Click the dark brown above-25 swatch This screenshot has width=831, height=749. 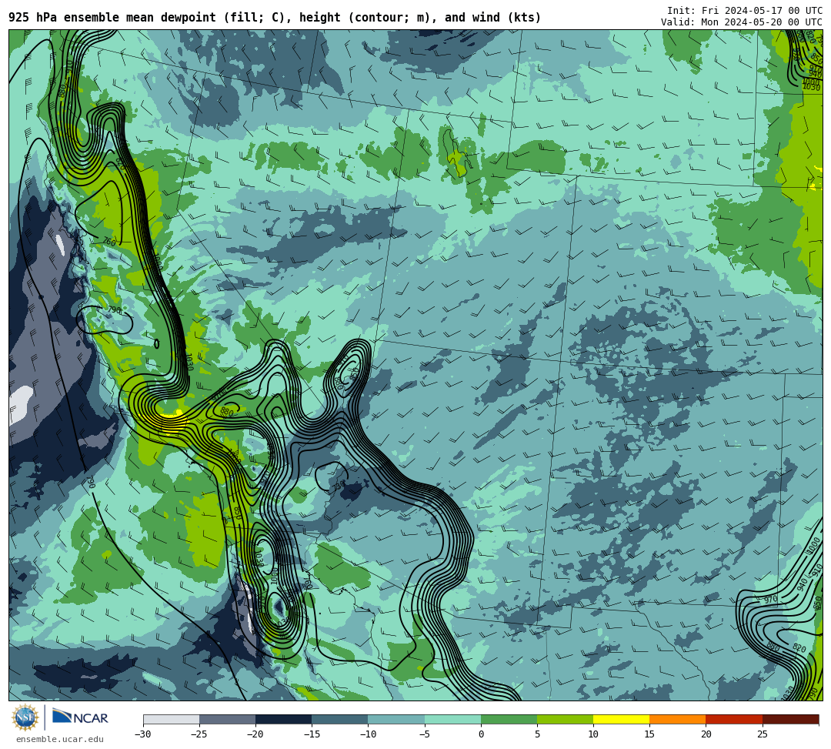tap(790, 719)
